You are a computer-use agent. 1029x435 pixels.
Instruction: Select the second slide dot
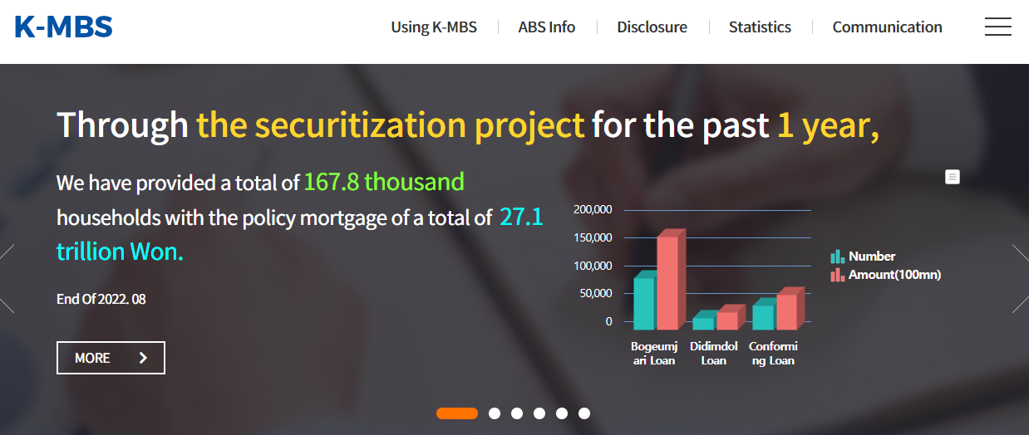point(495,413)
